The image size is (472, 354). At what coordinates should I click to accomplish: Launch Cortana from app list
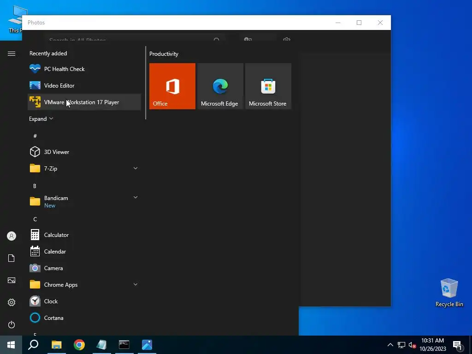pos(84,318)
